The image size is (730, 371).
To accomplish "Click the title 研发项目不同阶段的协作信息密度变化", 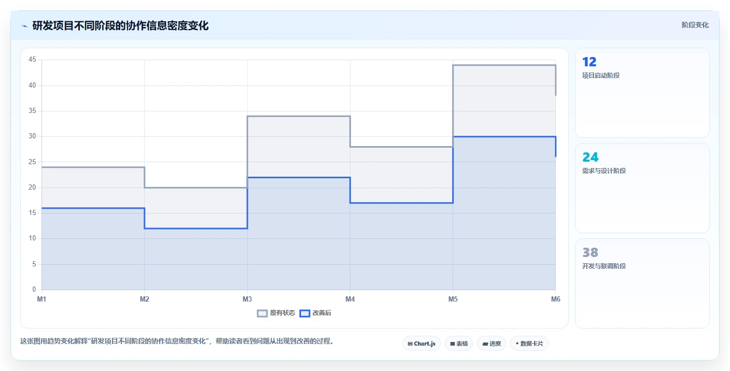I will pos(120,26).
